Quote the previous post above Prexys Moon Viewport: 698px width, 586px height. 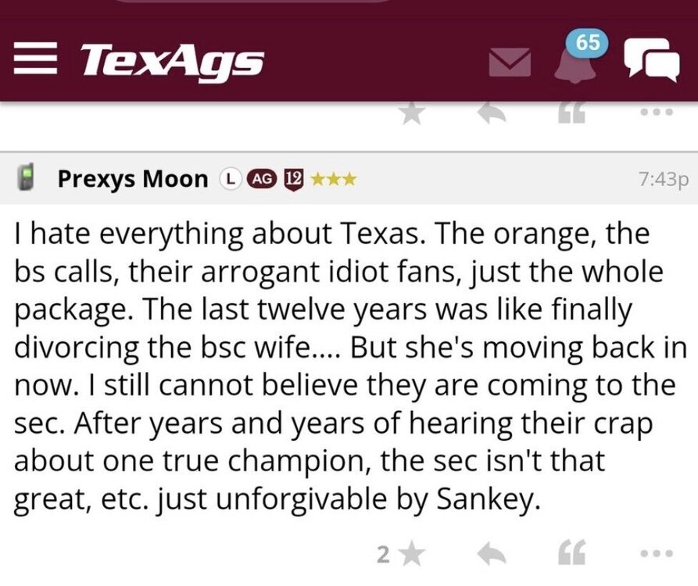pyautogui.click(x=573, y=113)
